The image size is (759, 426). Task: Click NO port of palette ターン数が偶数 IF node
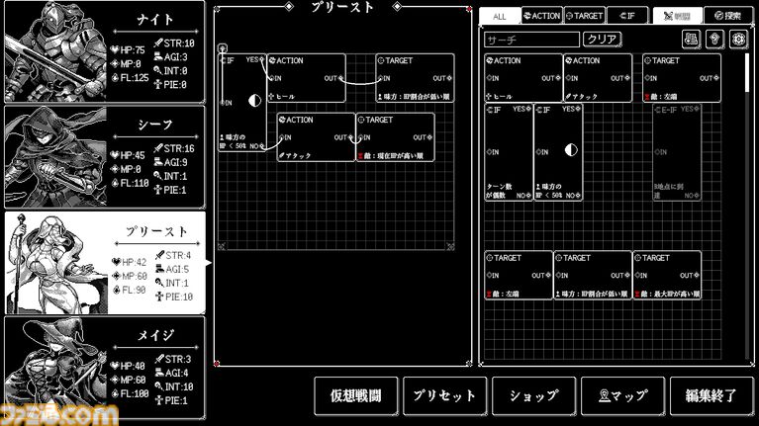[528, 196]
